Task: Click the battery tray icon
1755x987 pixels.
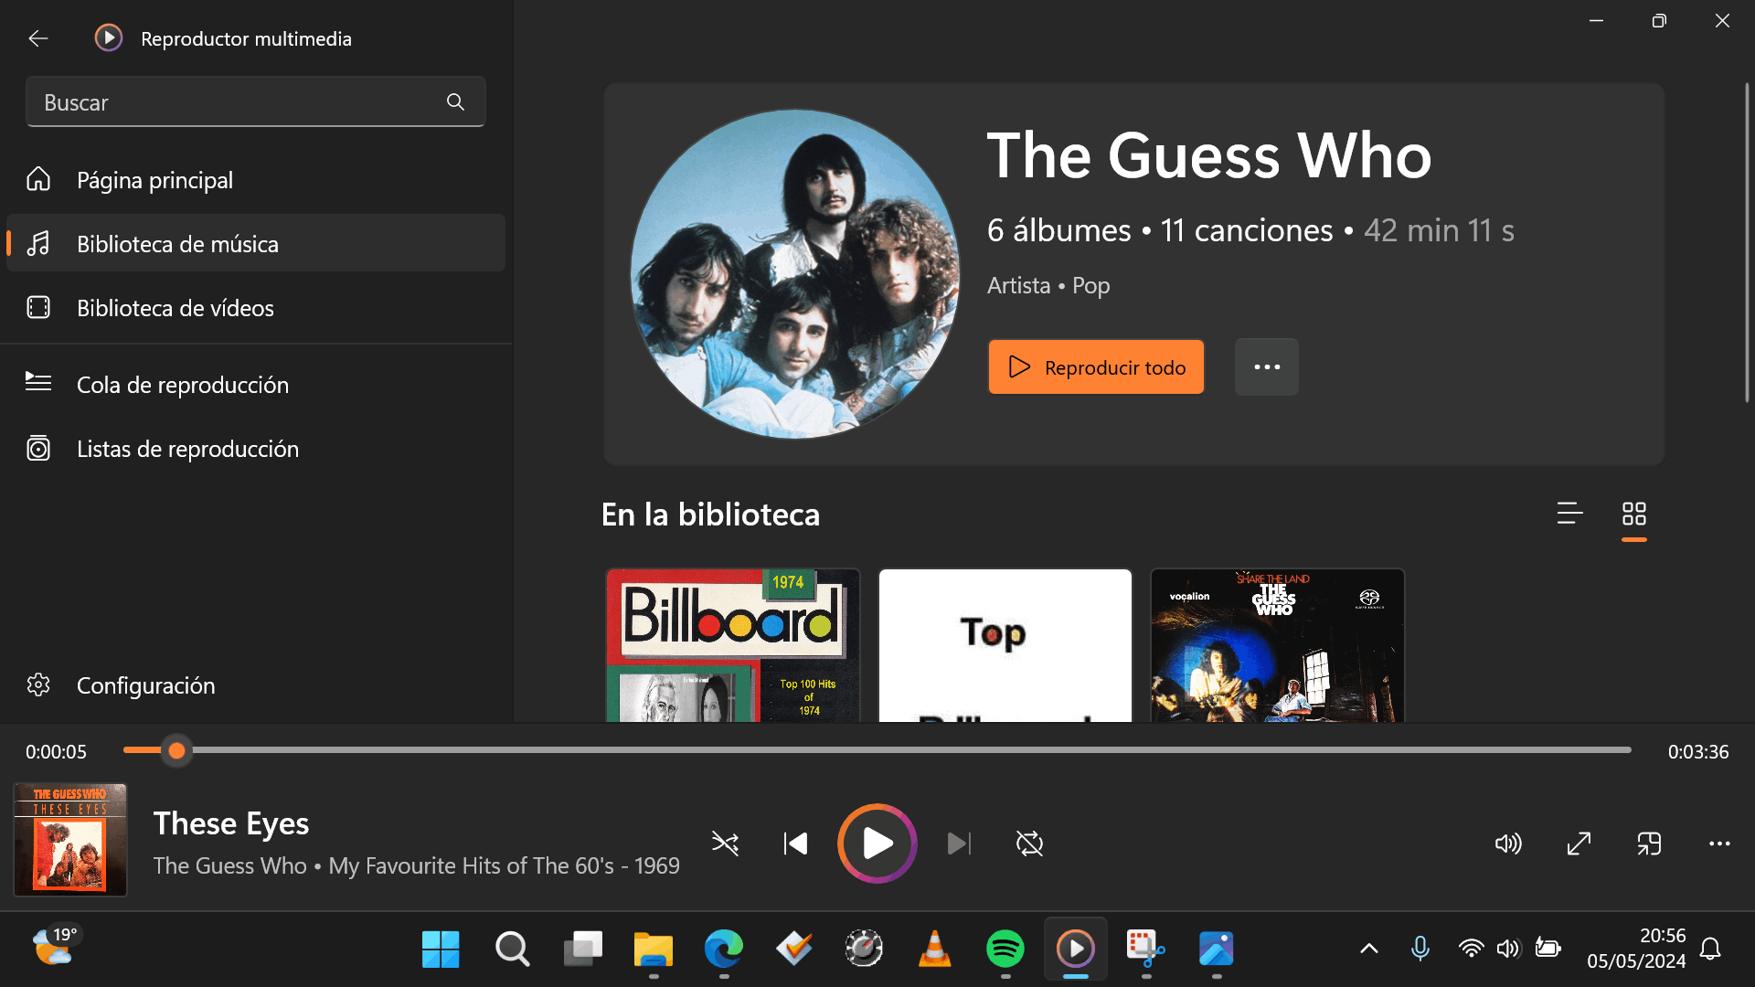Action: [1548, 949]
